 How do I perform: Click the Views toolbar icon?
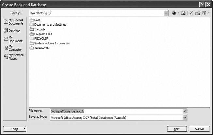coord(204,13)
